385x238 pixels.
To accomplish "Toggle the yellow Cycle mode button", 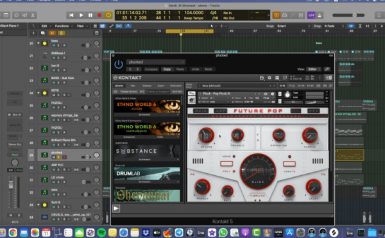I will click(x=108, y=15).
